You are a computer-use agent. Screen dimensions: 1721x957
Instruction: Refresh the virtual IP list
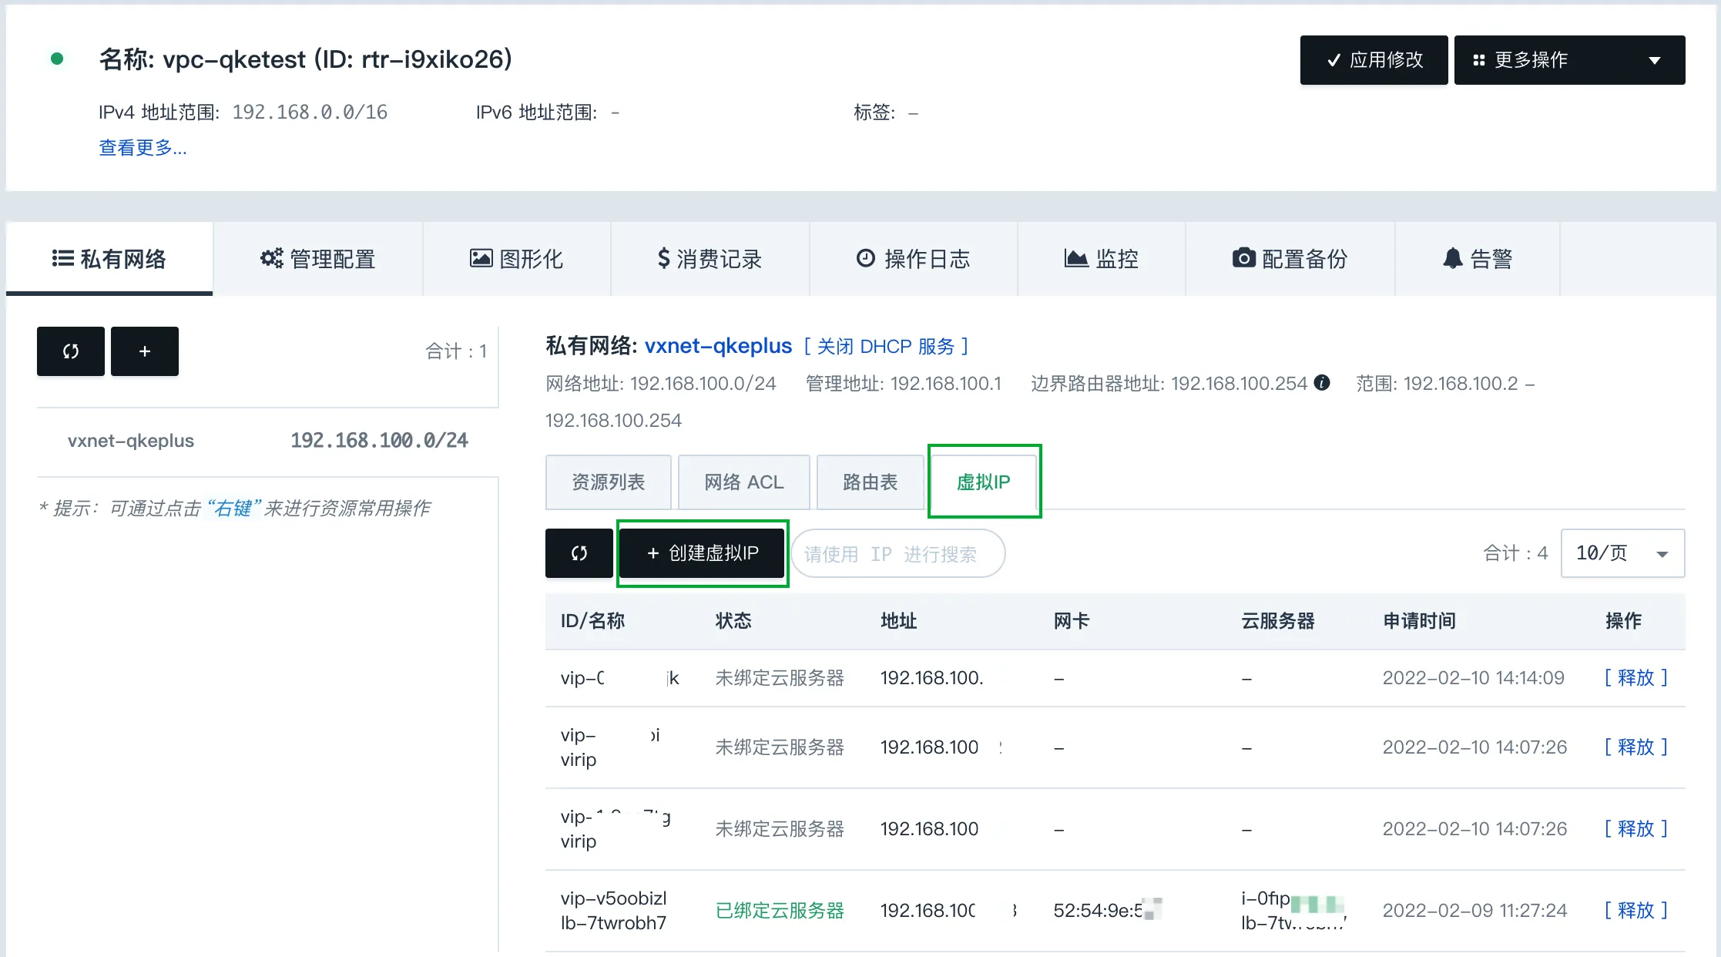coord(579,553)
